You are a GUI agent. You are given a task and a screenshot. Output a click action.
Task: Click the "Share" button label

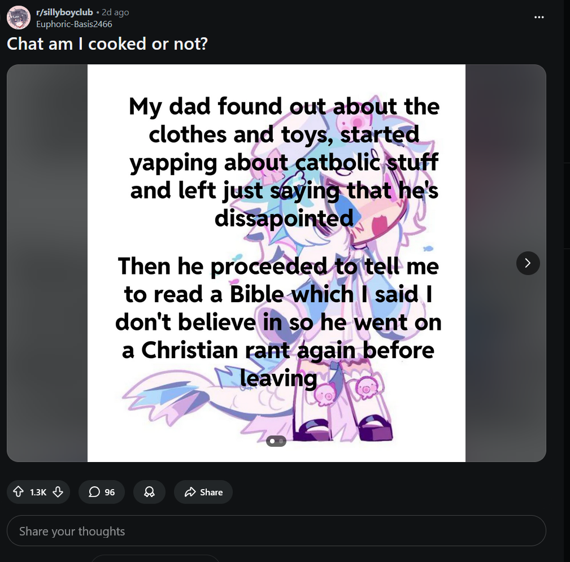click(x=211, y=492)
